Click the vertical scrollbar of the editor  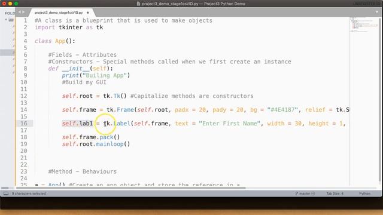[380, 100]
